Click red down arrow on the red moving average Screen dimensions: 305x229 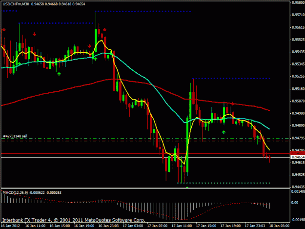click(x=232, y=104)
